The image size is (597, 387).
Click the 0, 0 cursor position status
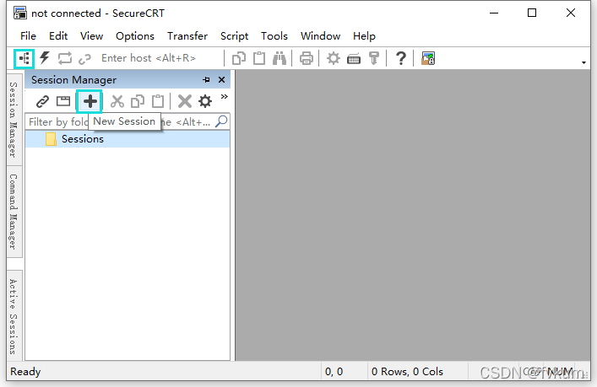334,372
